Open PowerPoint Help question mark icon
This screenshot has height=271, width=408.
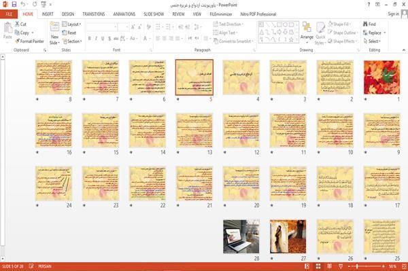coord(369,5)
